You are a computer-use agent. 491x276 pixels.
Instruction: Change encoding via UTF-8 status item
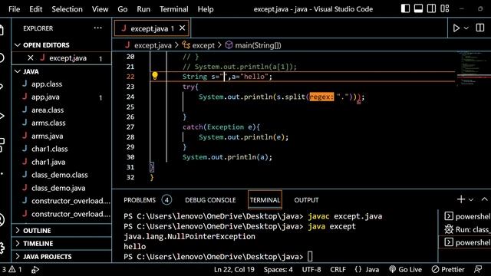[311, 269]
